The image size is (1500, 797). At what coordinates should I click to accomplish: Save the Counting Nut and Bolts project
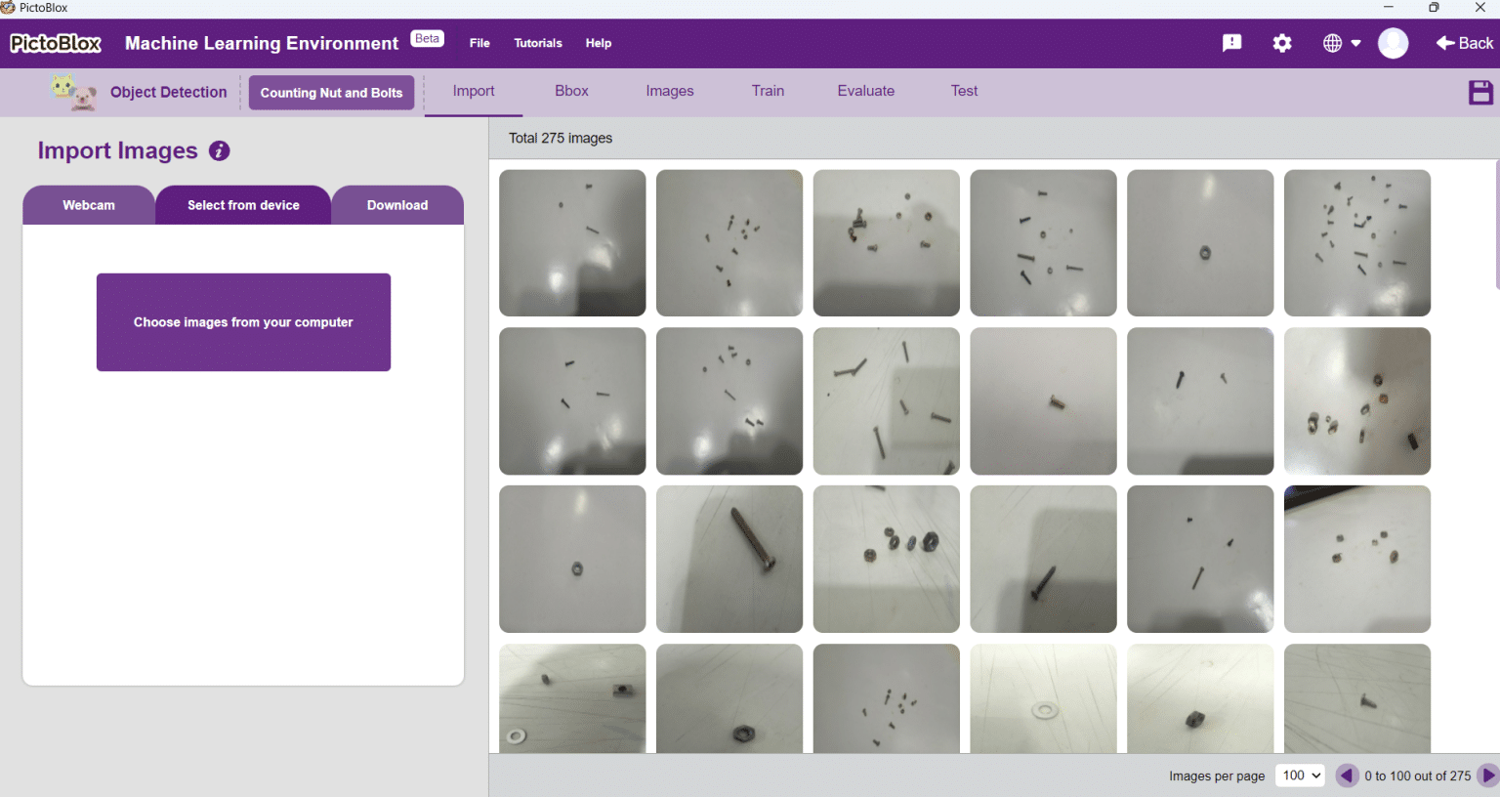coord(1479,92)
